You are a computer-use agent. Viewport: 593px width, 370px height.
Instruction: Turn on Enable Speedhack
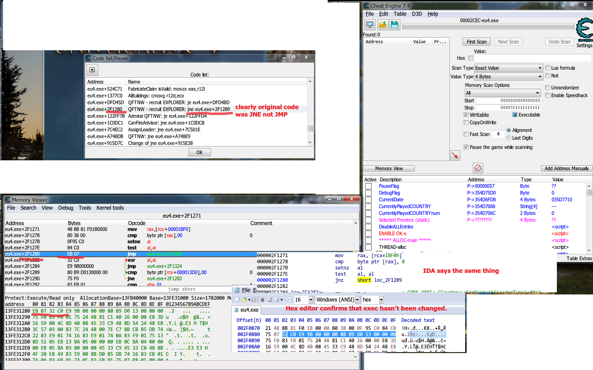pos(548,95)
